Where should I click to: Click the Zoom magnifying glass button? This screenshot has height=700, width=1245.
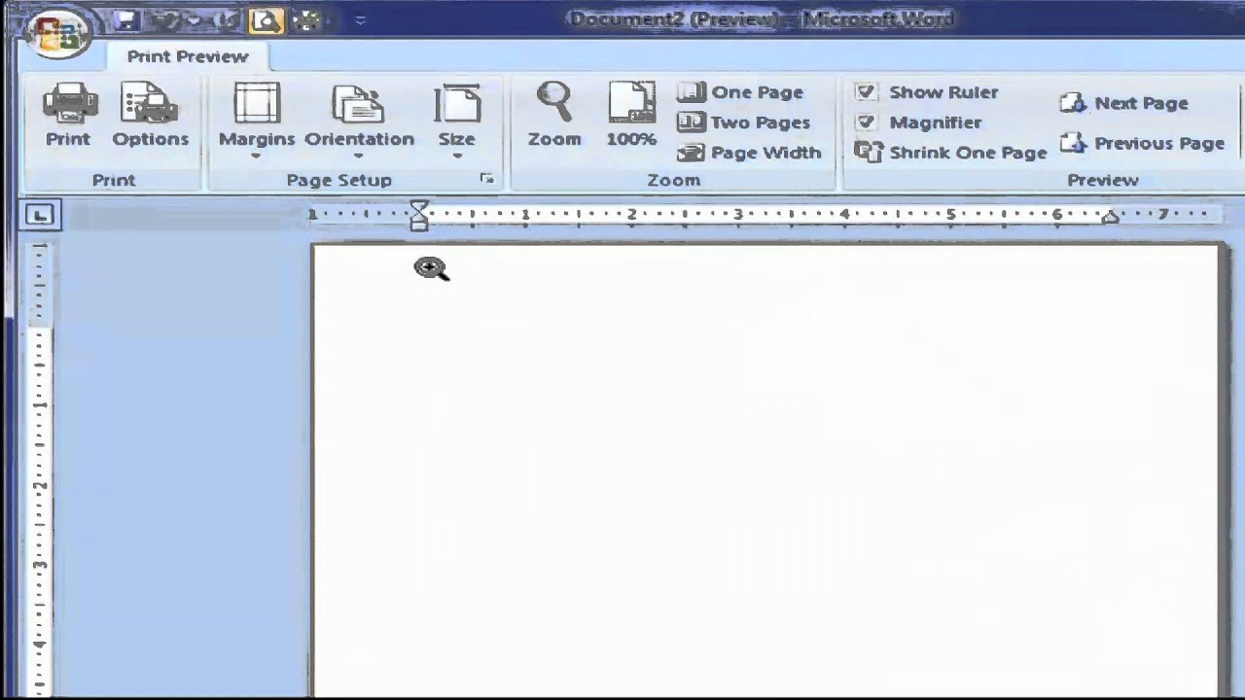click(x=554, y=115)
